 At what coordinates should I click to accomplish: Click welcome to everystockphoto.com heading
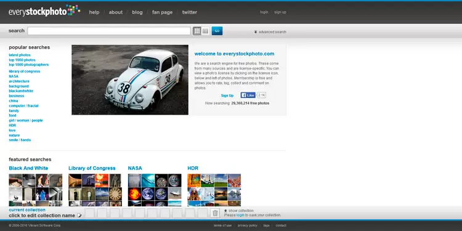point(234,54)
